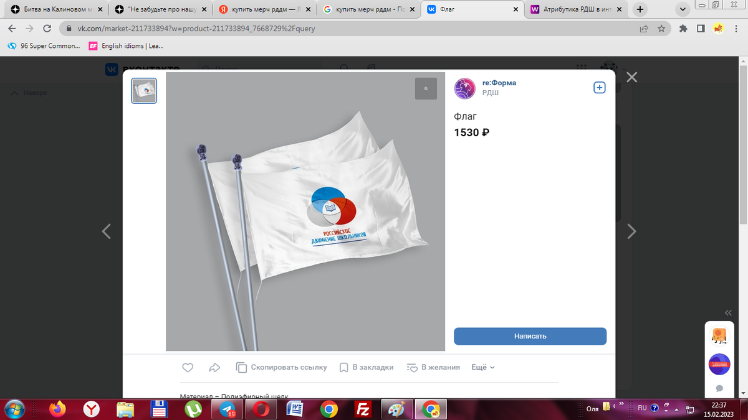Open Chrome profile avatar
This screenshot has height=420, width=748.
click(x=718, y=28)
